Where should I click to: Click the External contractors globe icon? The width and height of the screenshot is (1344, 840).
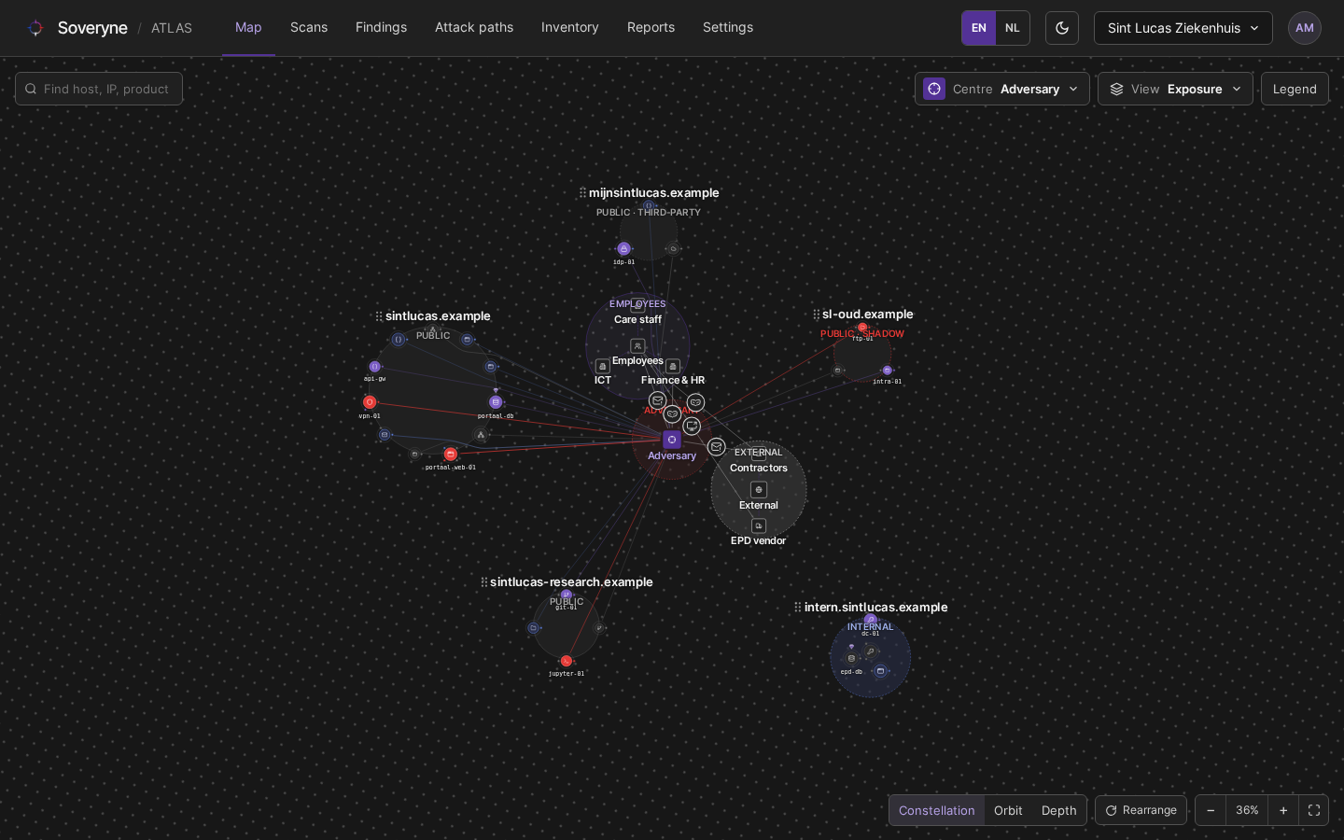(759, 490)
